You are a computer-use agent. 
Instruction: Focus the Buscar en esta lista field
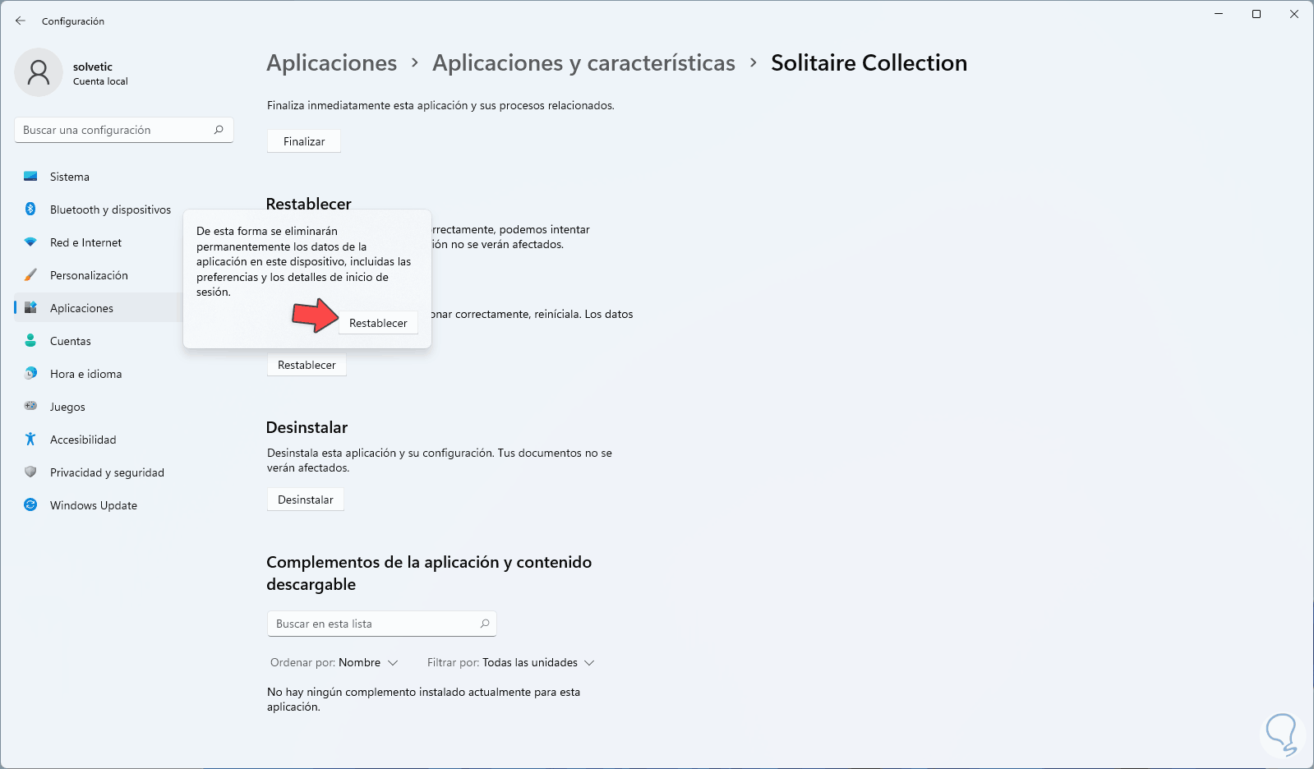[x=382, y=624]
